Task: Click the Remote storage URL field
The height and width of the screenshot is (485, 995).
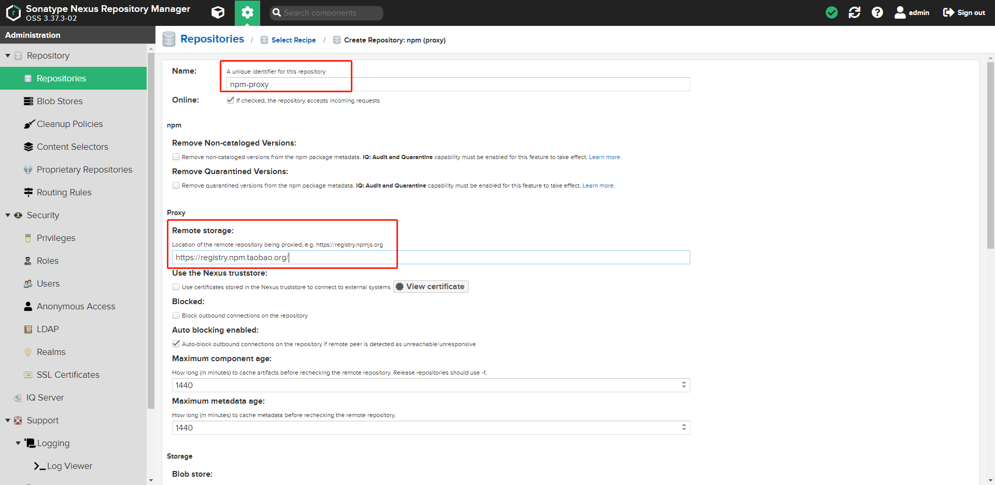Action: pos(431,258)
